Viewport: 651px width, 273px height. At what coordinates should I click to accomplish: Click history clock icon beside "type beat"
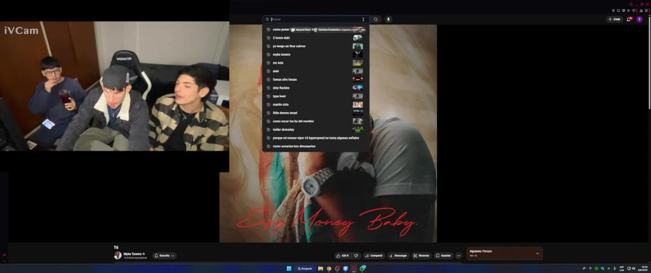coord(269,96)
